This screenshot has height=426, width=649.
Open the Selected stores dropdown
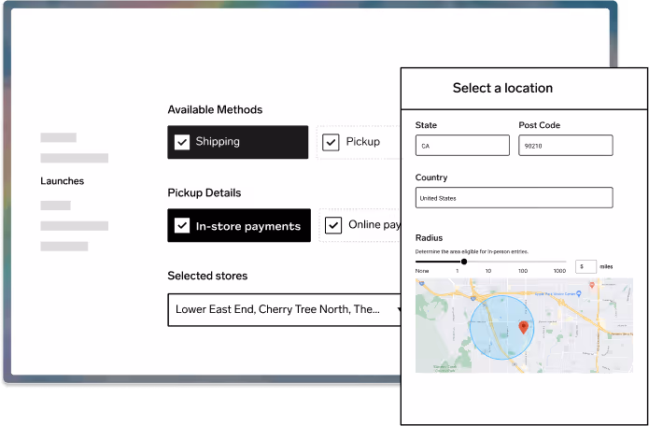coord(285,309)
